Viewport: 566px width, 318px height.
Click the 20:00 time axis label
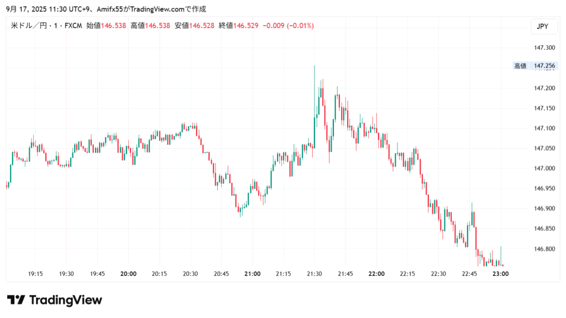(128, 273)
